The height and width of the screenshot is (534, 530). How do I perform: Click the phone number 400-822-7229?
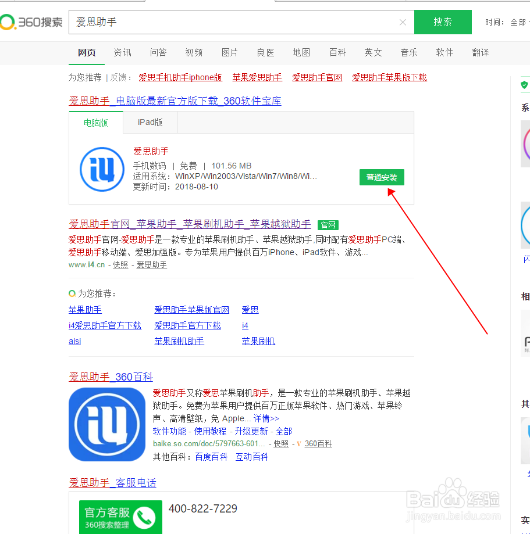coord(203,508)
